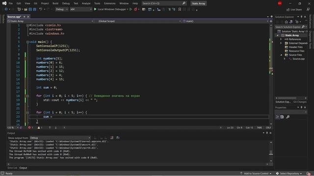Click the Solution Explorer home icon
Image resolution: width=314 pixels, height=176 pixels.
287,22
